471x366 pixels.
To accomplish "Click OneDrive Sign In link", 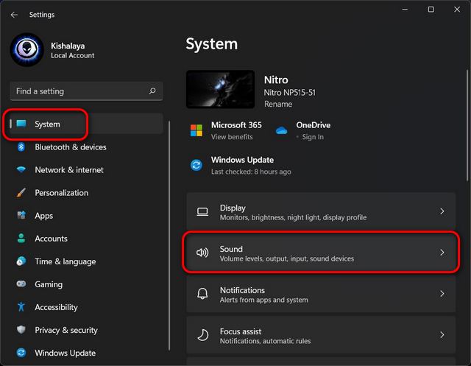I will tap(312, 137).
